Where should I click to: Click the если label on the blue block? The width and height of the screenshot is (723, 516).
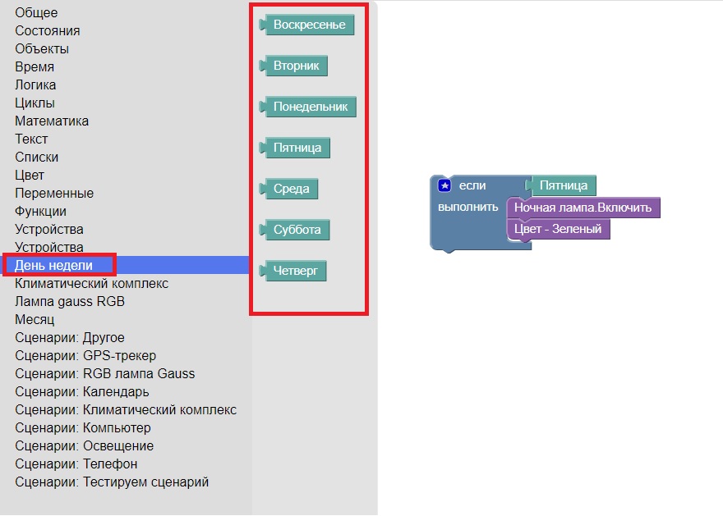472,185
